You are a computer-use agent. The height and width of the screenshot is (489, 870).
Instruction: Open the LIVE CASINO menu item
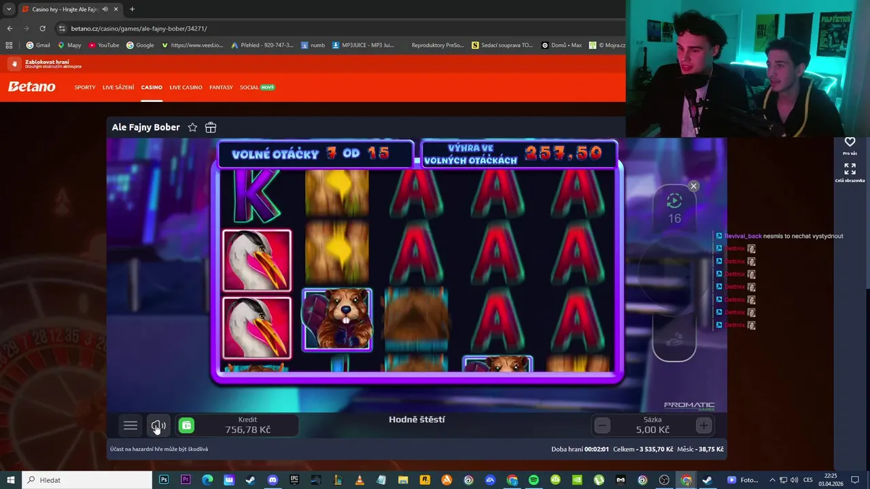pyautogui.click(x=186, y=88)
